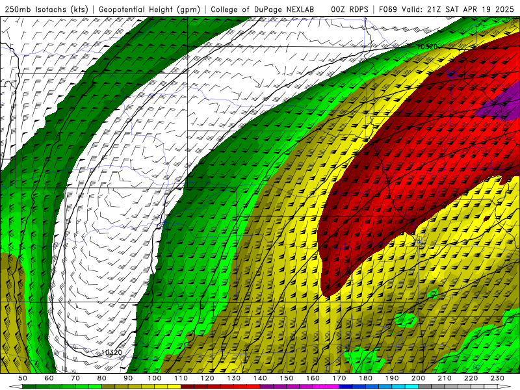The height and width of the screenshot is (390, 520).
Task: Click the '250mb Isotachs (kts)' title text
Action: pos(47,9)
